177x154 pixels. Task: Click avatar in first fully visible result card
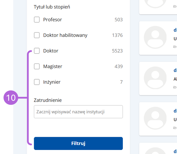155,37
